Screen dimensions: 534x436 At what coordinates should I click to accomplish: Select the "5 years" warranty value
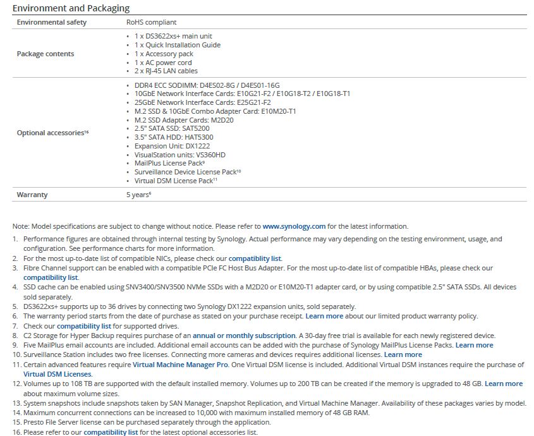click(138, 195)
